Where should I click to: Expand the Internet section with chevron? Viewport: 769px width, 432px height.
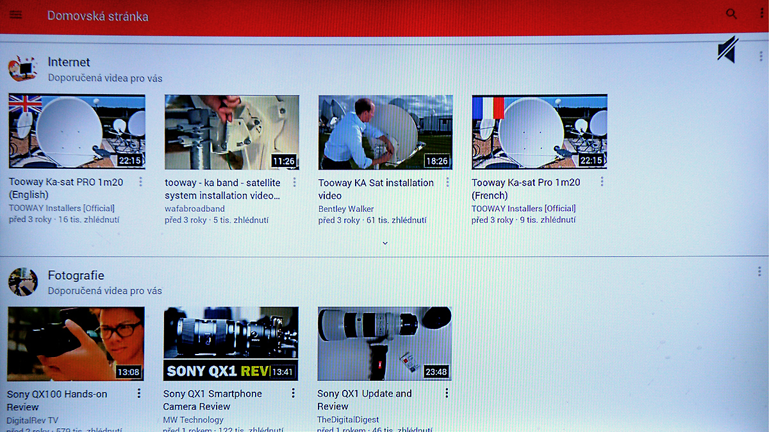click(385, 243)
